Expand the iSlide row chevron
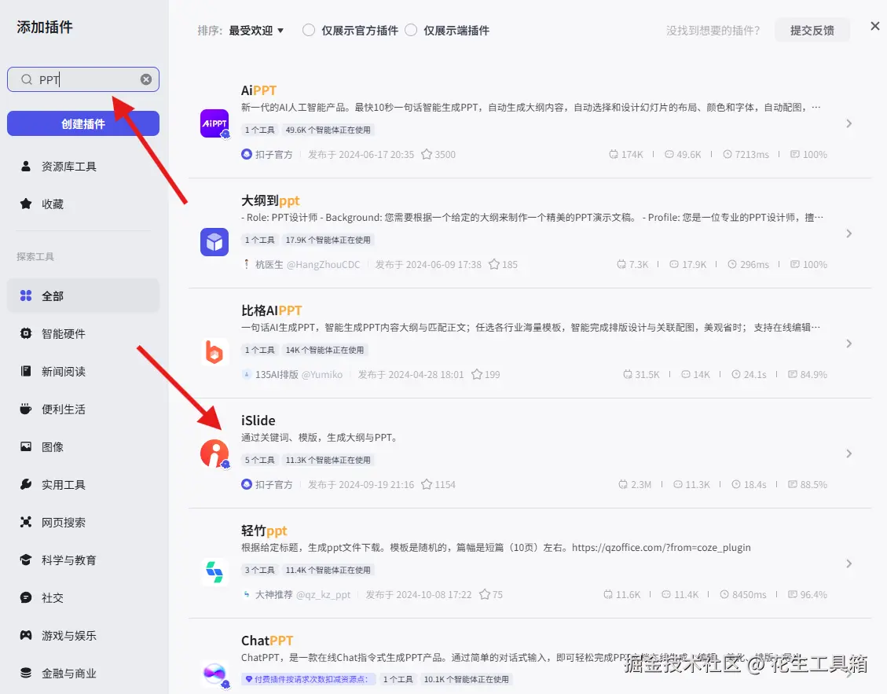 point(849,453)
